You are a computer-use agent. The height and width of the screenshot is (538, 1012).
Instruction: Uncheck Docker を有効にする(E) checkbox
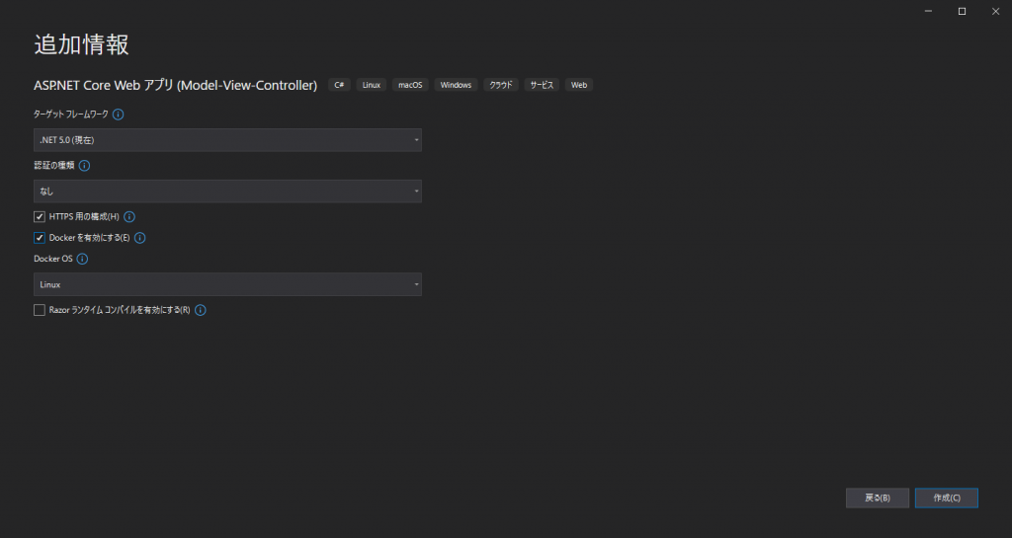click(x=40, y=238)
